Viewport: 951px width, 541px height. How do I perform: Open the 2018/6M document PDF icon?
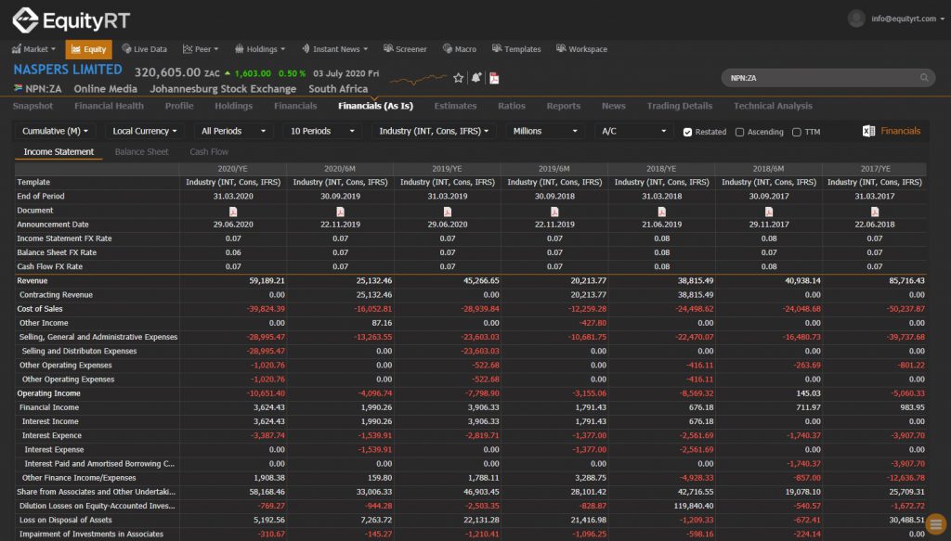tap(768, 211)
